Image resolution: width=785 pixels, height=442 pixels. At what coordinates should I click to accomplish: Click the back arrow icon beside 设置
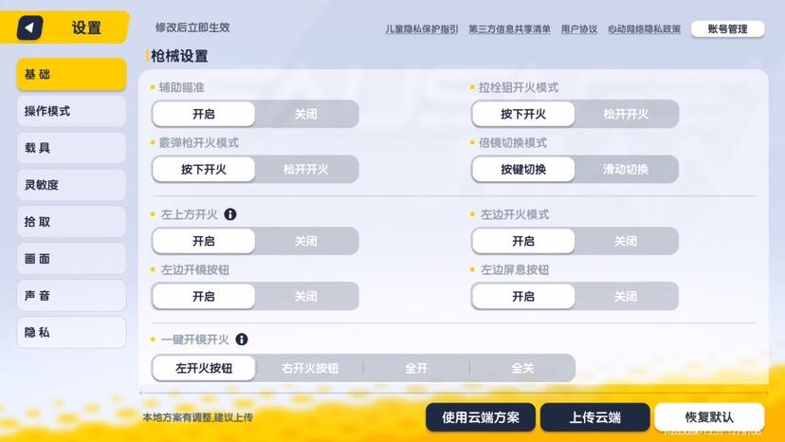point(29,28)
